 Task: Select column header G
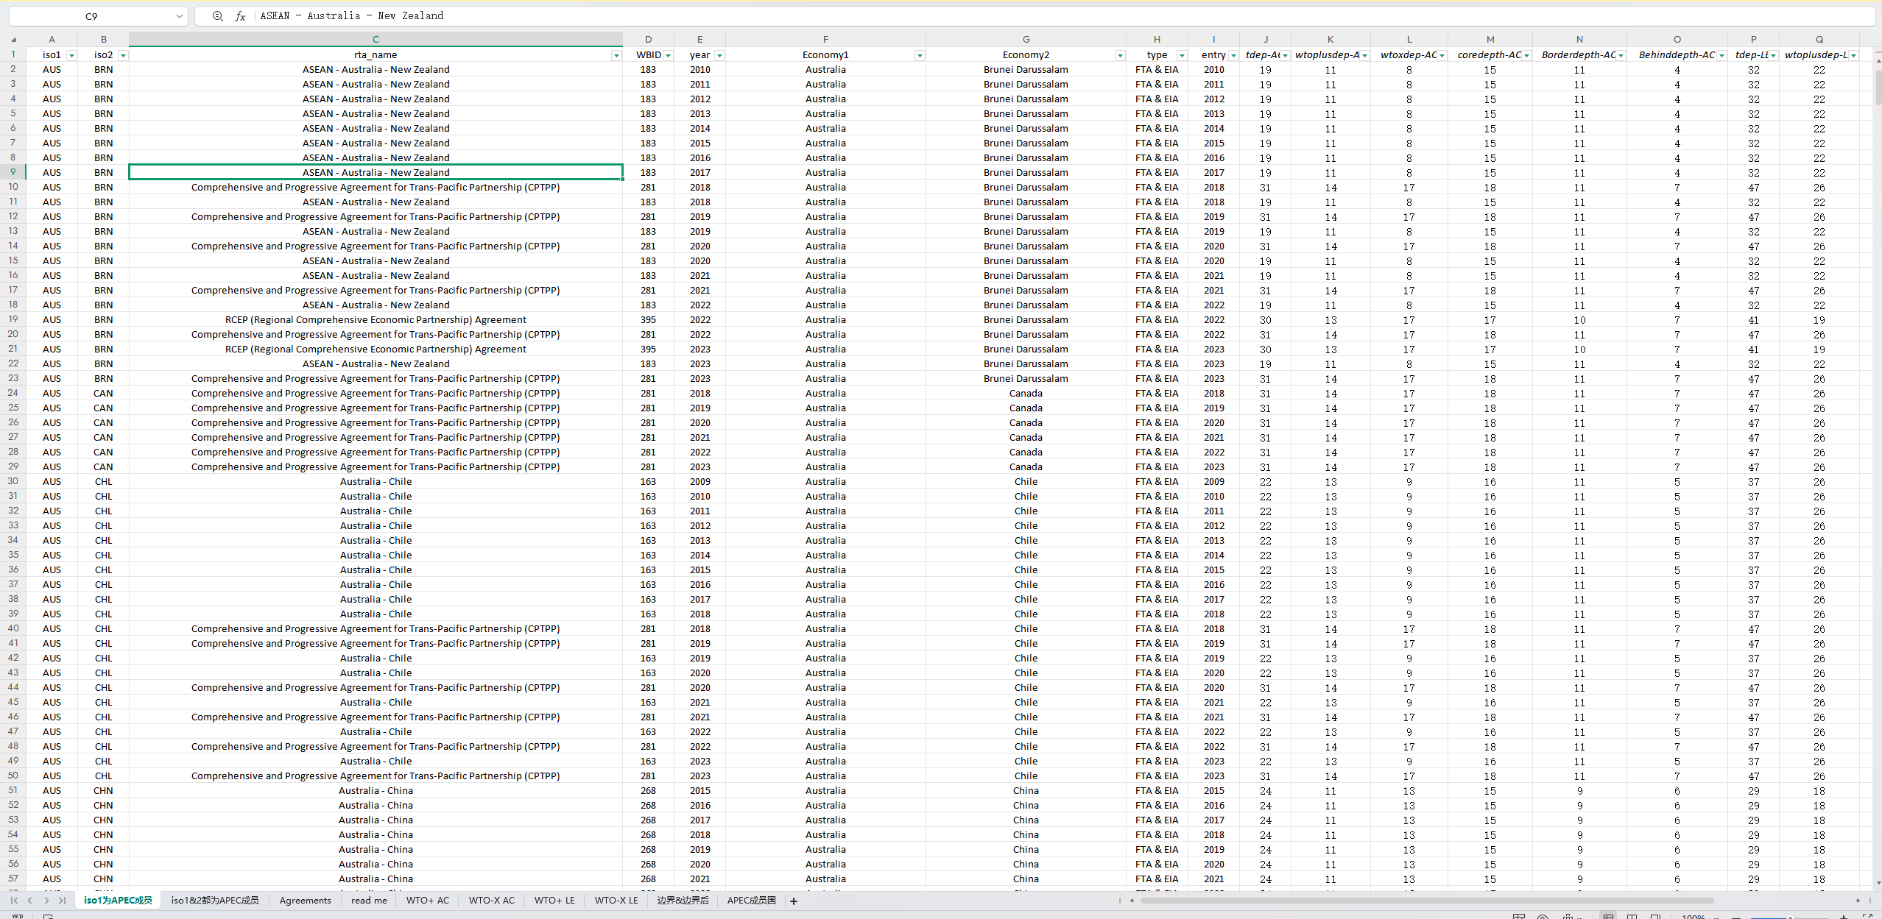pyautogui.click(x=1026, y=40)
